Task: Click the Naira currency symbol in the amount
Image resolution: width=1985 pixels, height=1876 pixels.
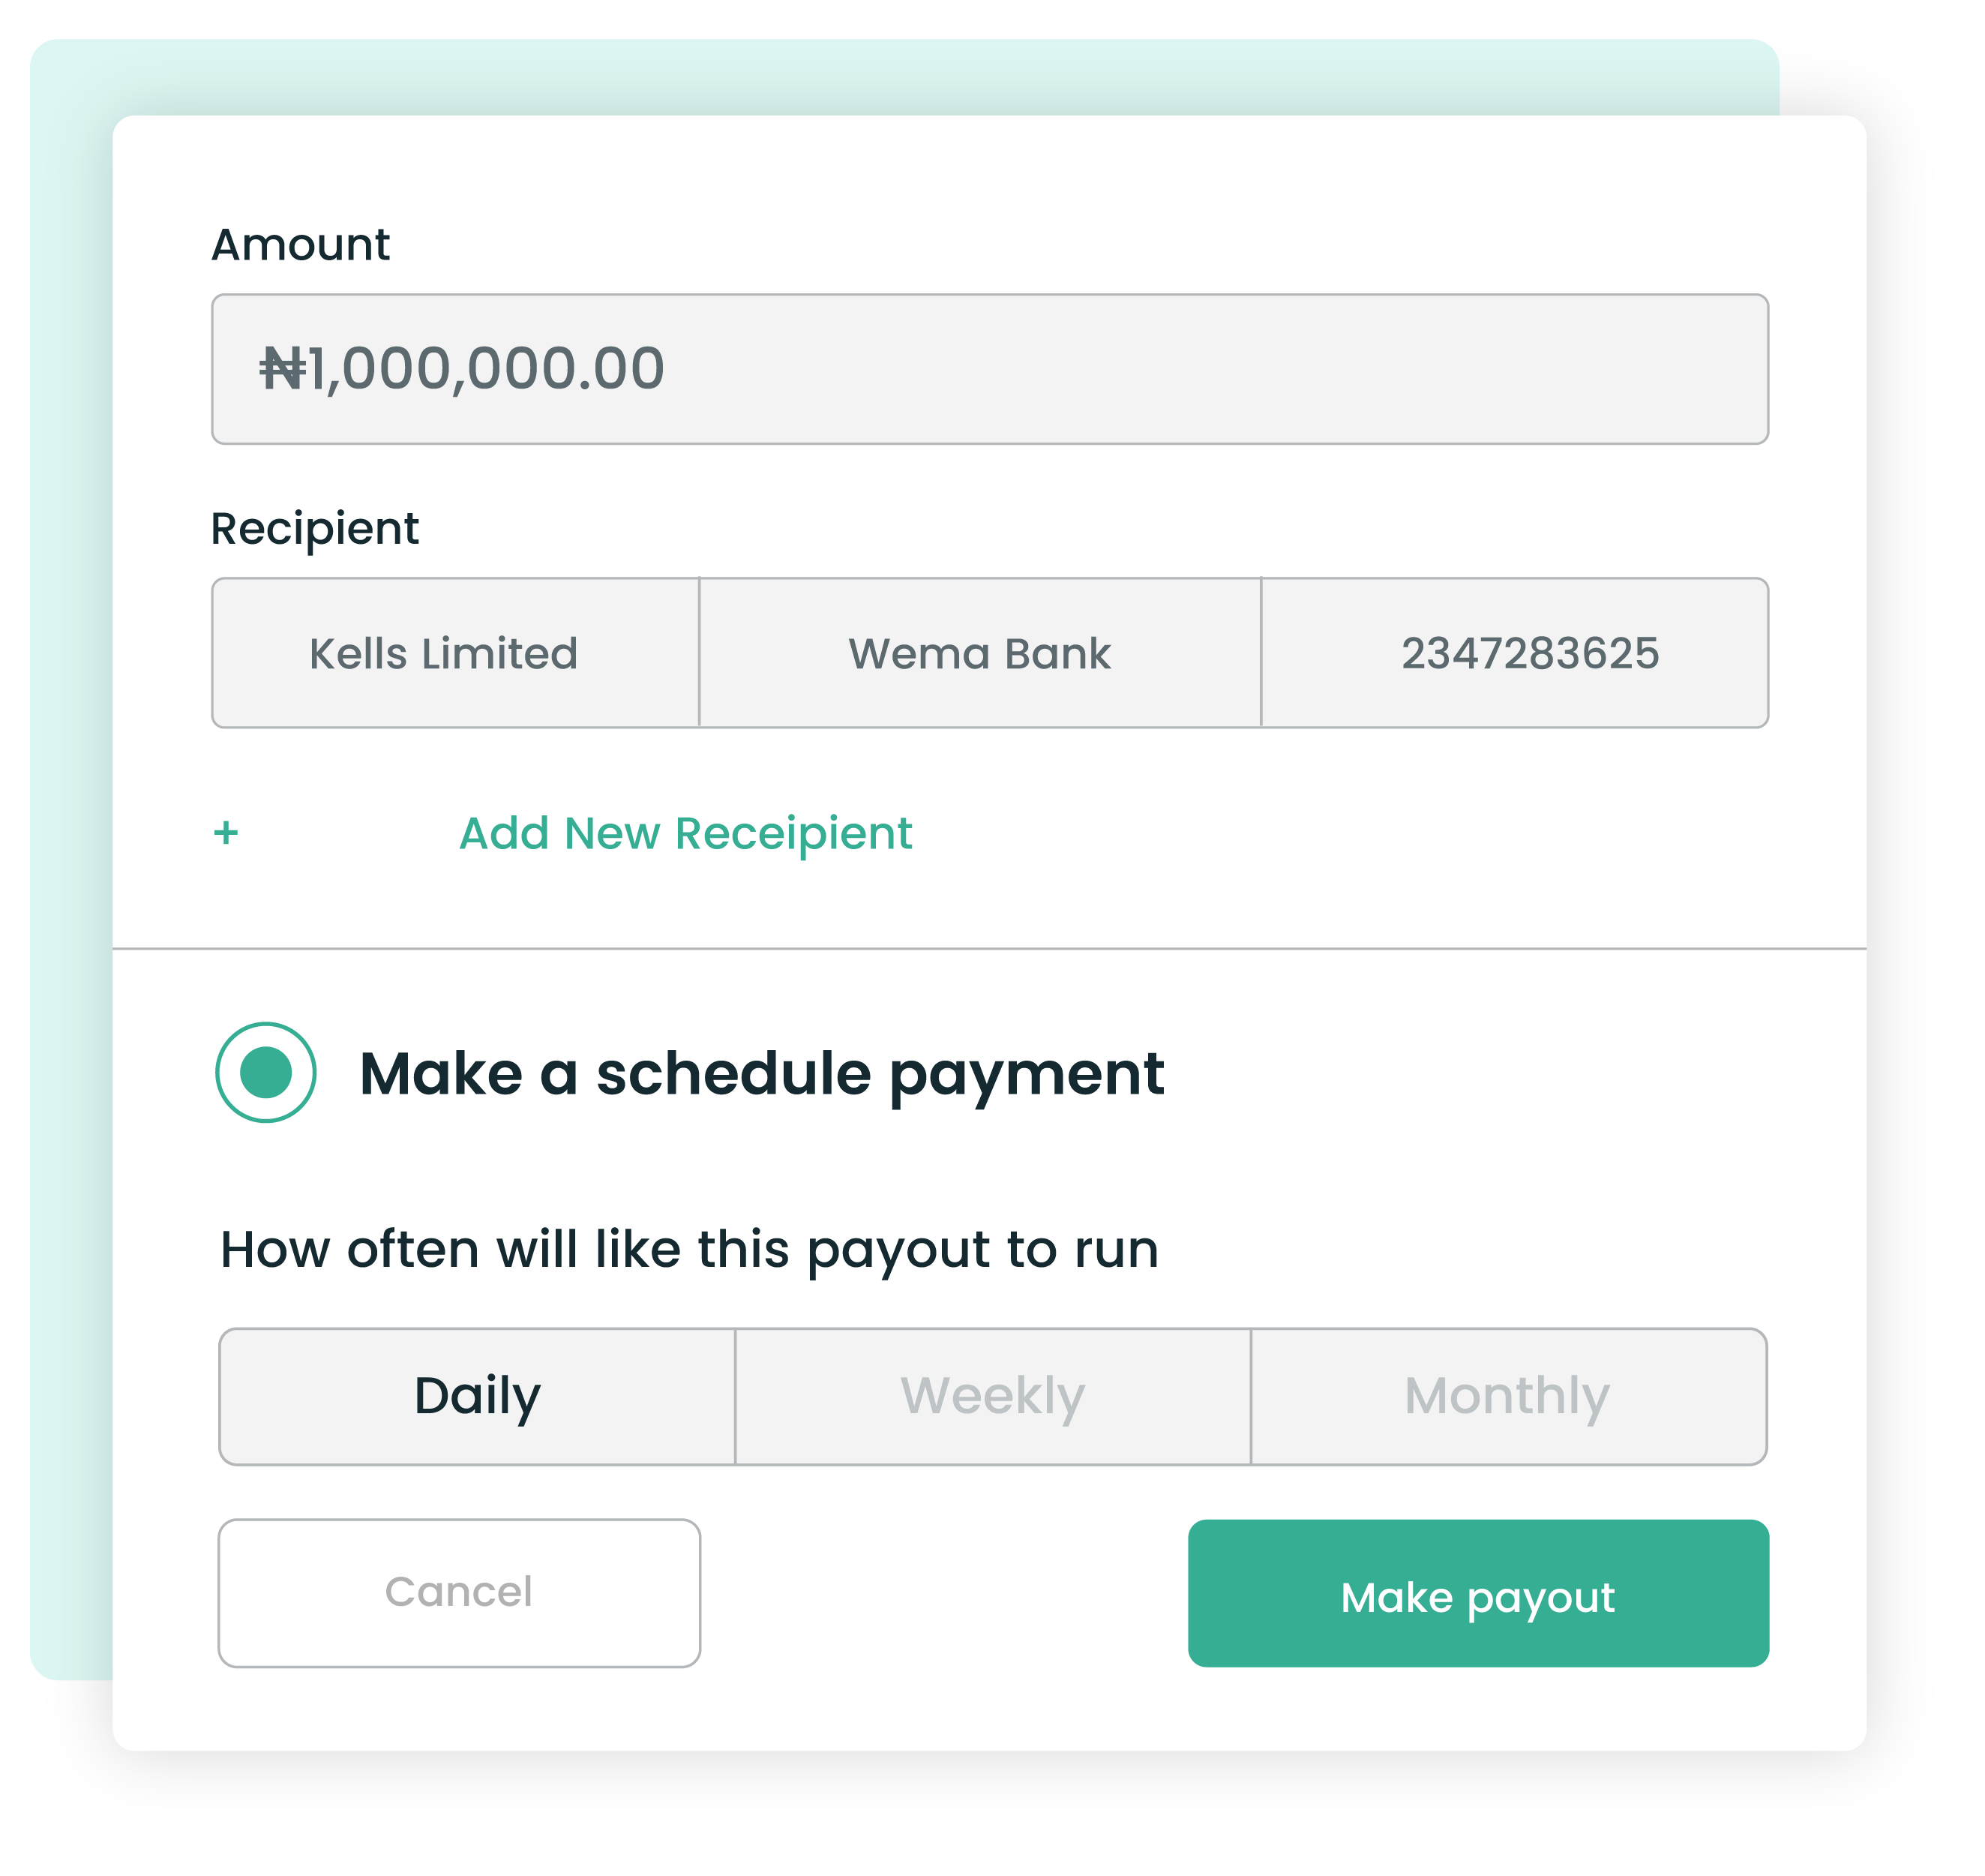Action: click(x=283, y=368)
